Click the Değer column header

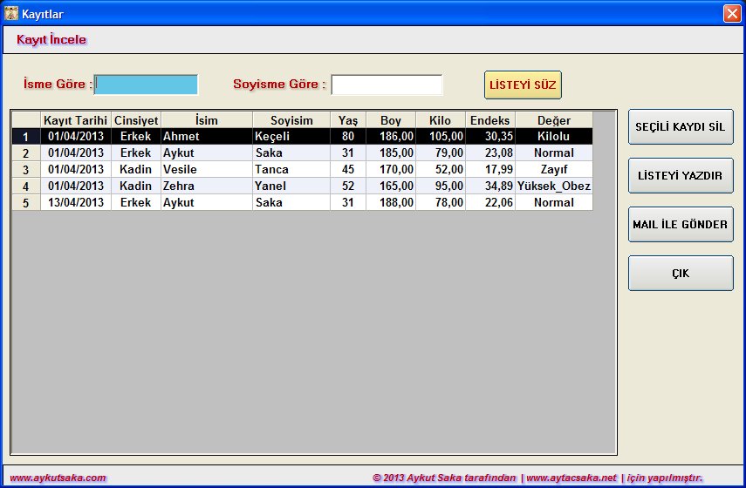click(553, 120)
